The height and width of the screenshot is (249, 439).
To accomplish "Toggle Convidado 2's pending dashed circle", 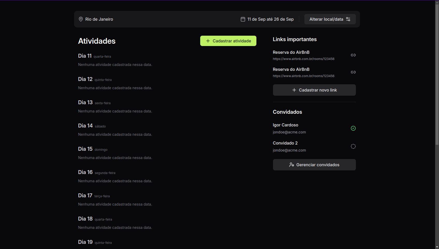I will [x=353, y=146].
